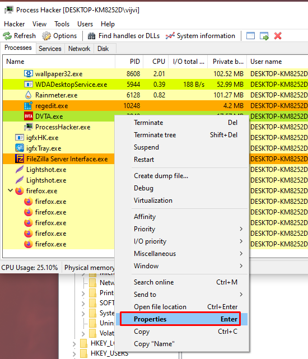This screenshot has width=308, height=359.
Task: Collapse the firefox.exe process tree
Action: coord(10,190)
